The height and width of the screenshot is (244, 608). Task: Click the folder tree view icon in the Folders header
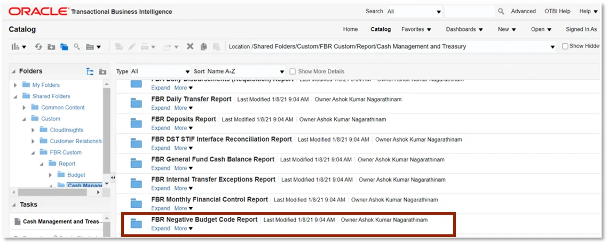tap(90, 71)
